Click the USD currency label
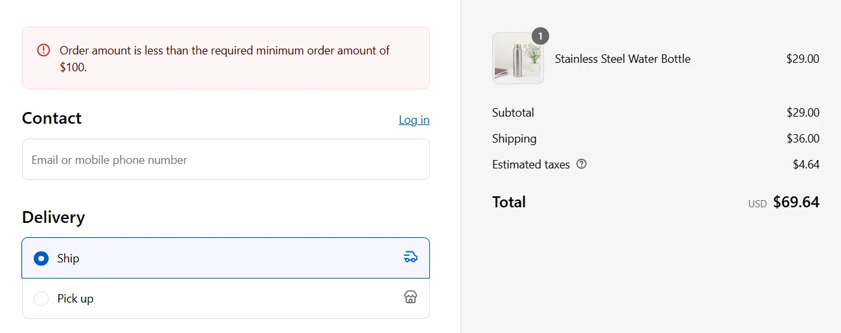841x333 pixels. (757, 204)
